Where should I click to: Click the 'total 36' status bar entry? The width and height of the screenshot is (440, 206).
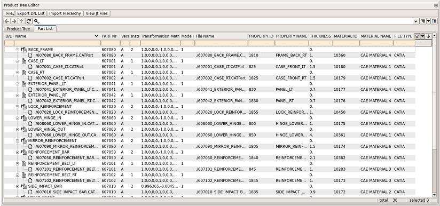pos(388,200)
